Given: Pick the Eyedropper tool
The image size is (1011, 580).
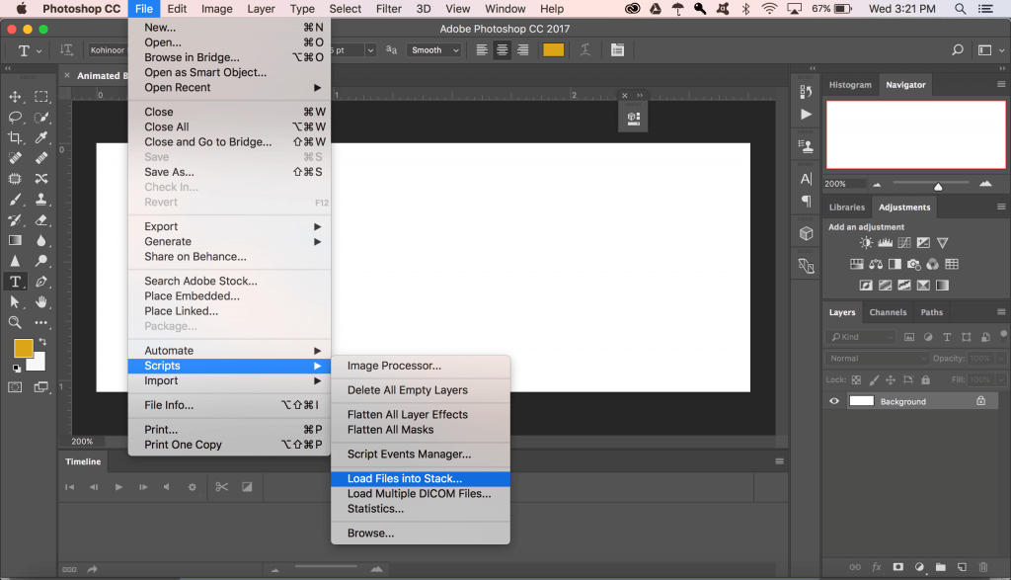Looking at the screenshot, I should (41, 137).
